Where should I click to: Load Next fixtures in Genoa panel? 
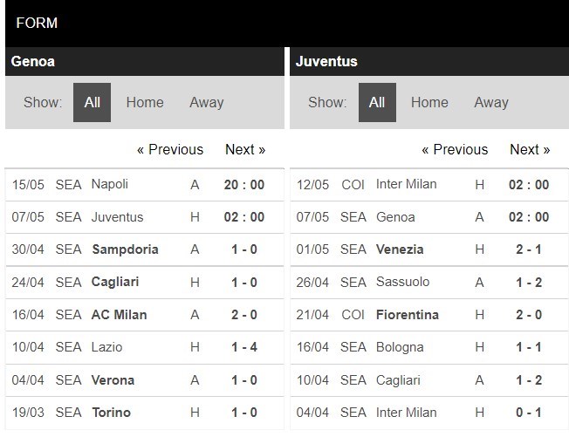(245, 149)
